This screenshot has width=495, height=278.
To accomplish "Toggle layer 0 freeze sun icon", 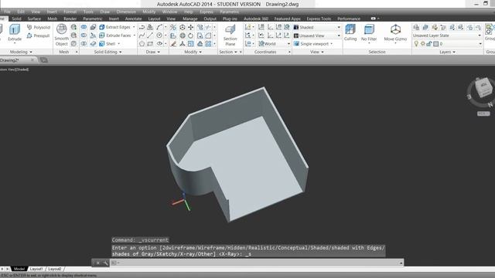I will tap(423, 44).
